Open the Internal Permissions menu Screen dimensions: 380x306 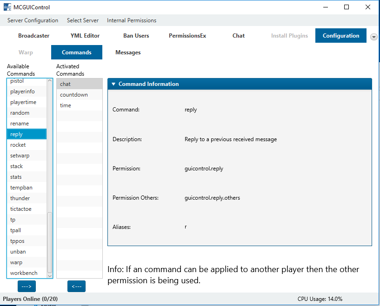tap(132, 20)
